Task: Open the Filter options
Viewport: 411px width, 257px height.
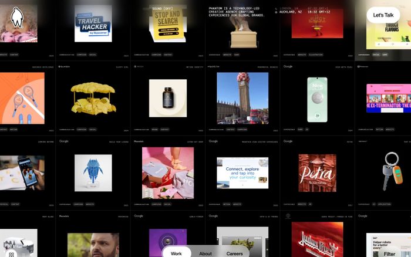Action: coord(390,253)
